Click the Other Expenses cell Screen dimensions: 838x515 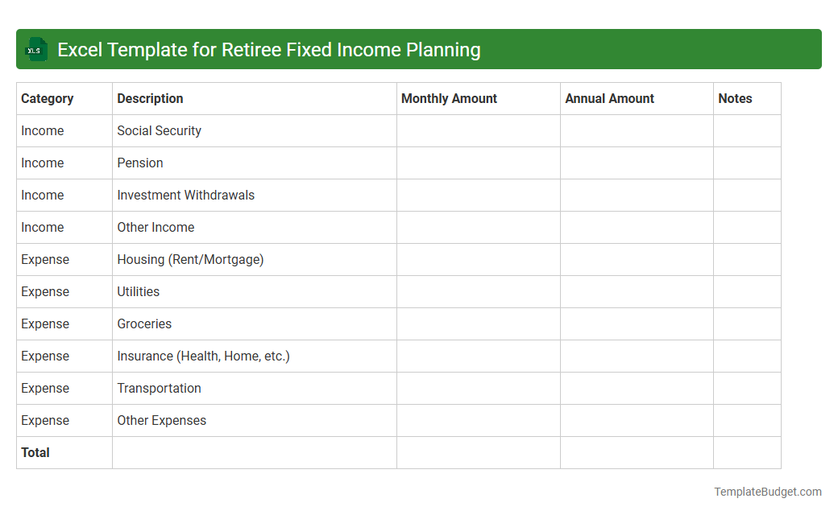coord(161,420)
